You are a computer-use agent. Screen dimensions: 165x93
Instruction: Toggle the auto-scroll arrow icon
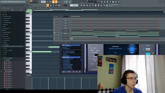click(x=51, y=5)
